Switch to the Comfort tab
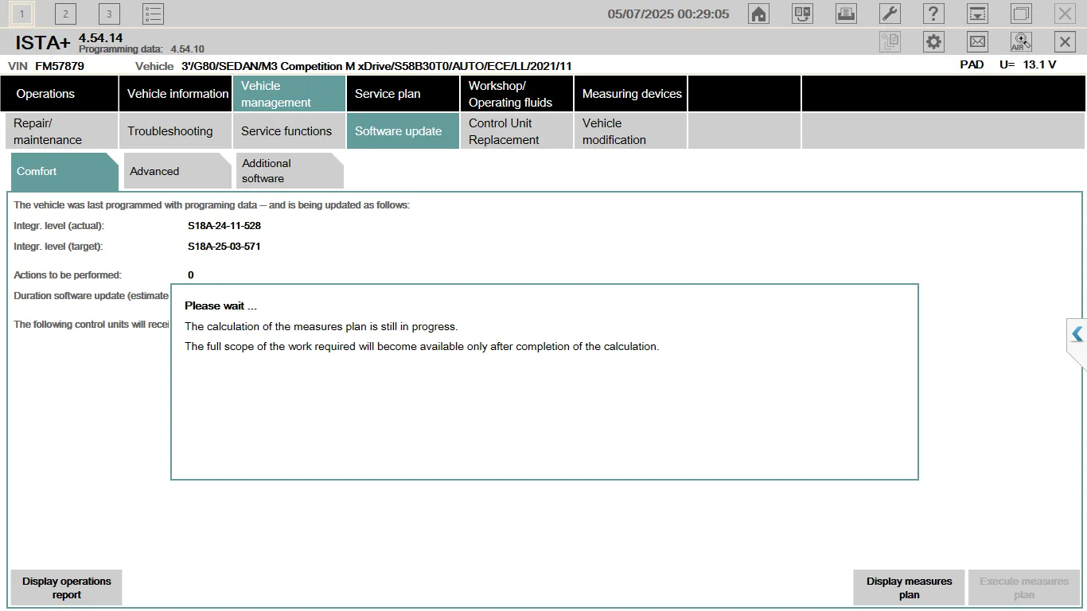 [64, 171]
